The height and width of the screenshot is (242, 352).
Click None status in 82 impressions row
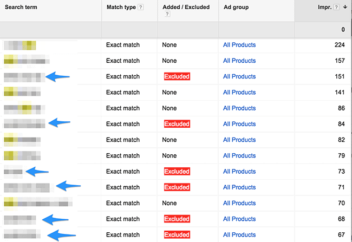pos(170,140)
